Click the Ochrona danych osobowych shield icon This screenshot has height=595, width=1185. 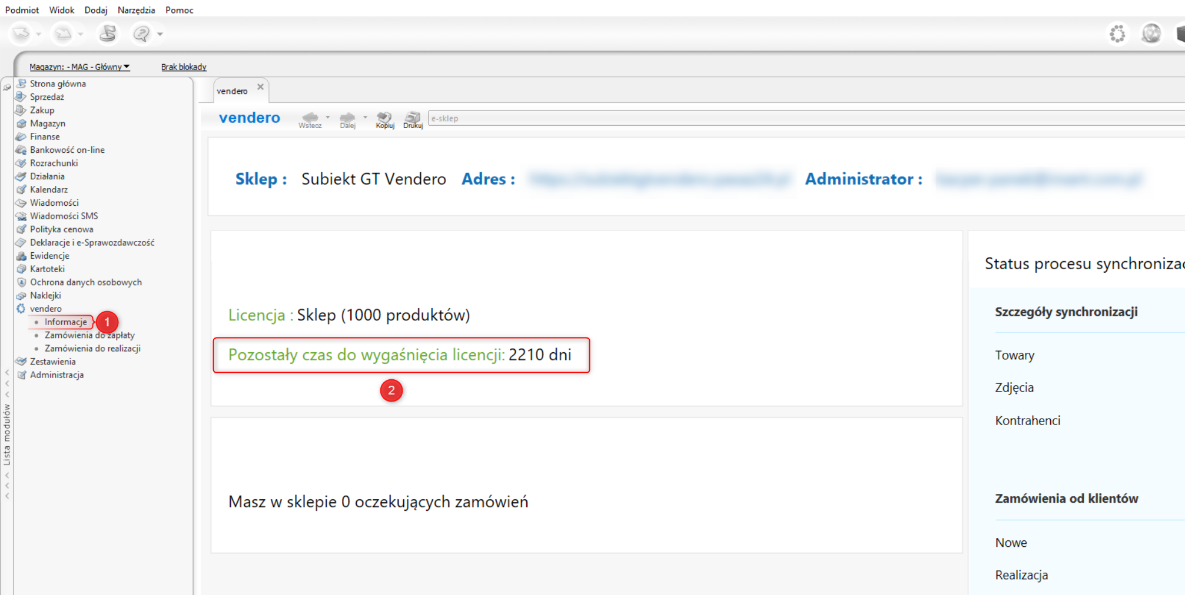tap(22, 282)
